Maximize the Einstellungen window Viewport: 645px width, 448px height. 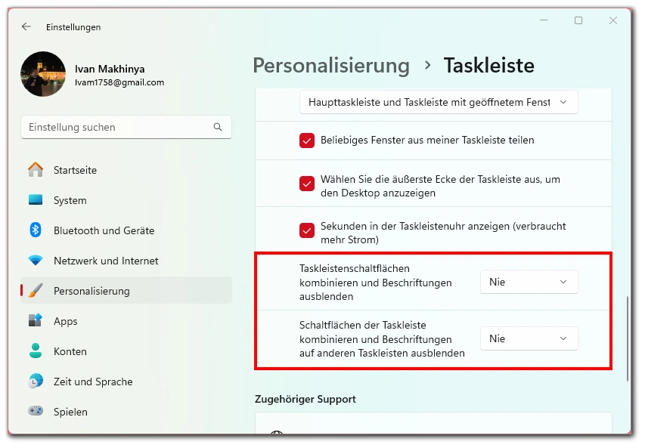[578, 20]
